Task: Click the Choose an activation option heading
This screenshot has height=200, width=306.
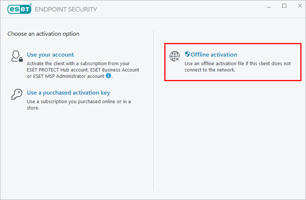Action: click(x=43, y=34)
